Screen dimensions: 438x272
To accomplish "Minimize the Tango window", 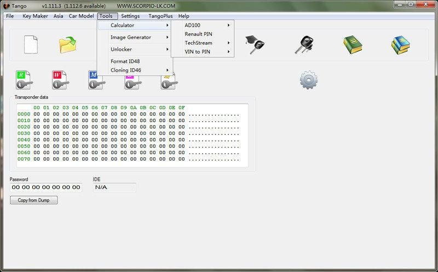I will coord(400,4).
